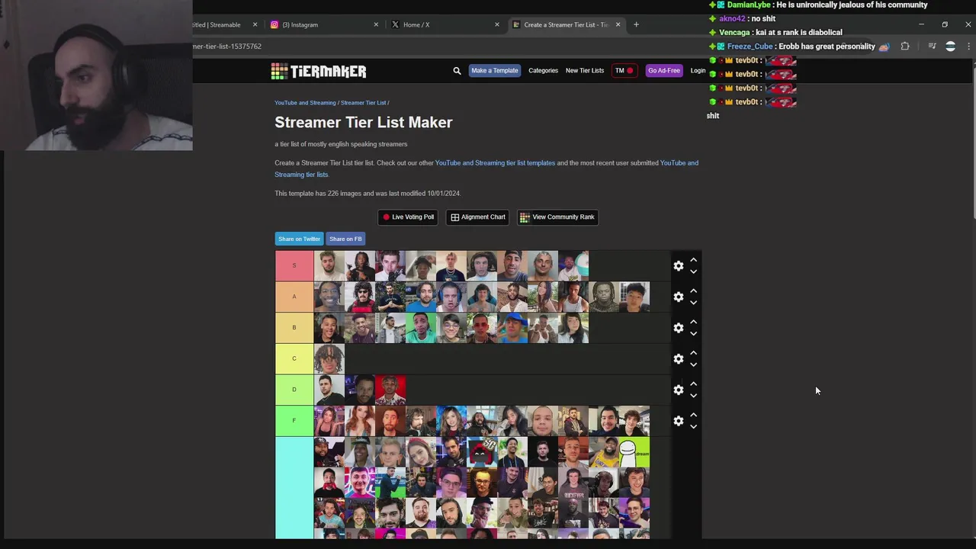Open a new browser tab with plus

pyautogui.click(x=636, y=24)
